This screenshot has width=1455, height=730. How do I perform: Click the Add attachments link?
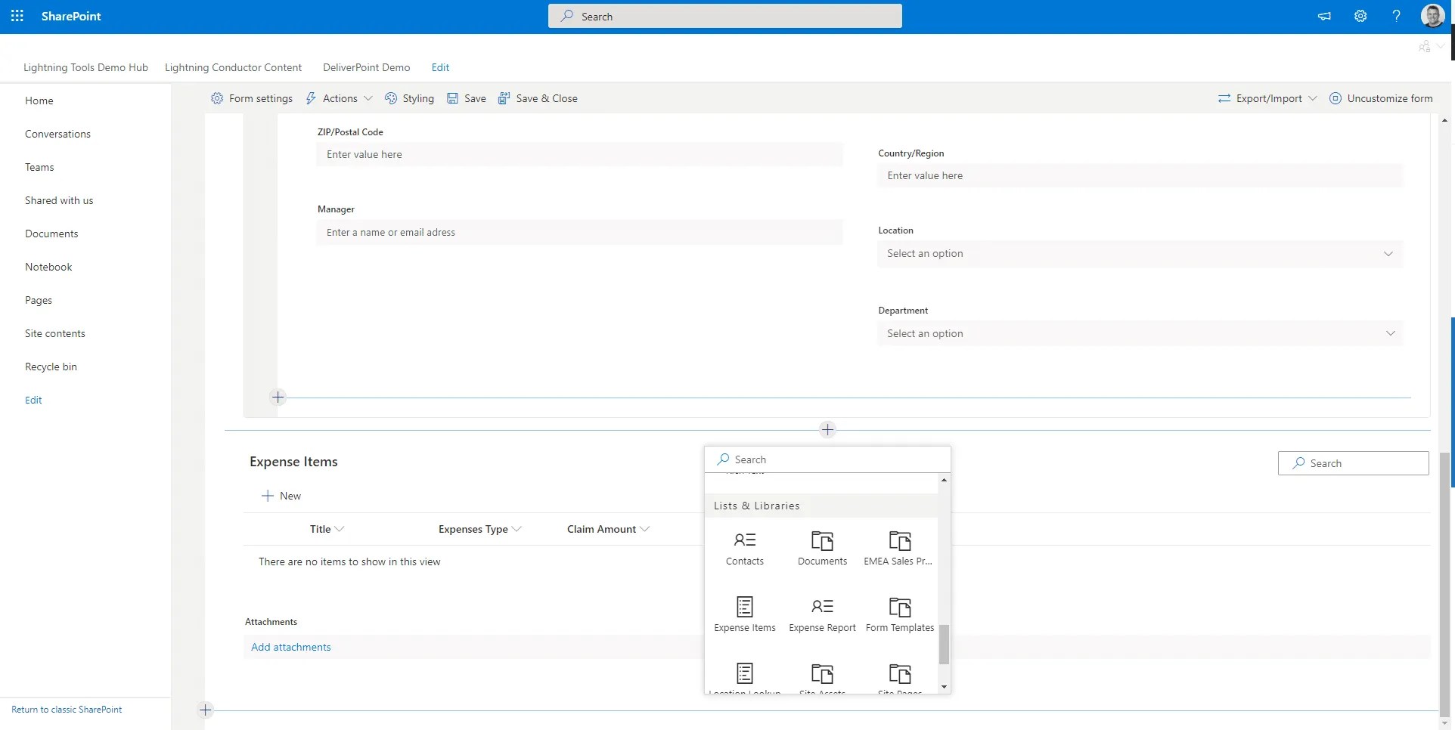tap(290, 647)
